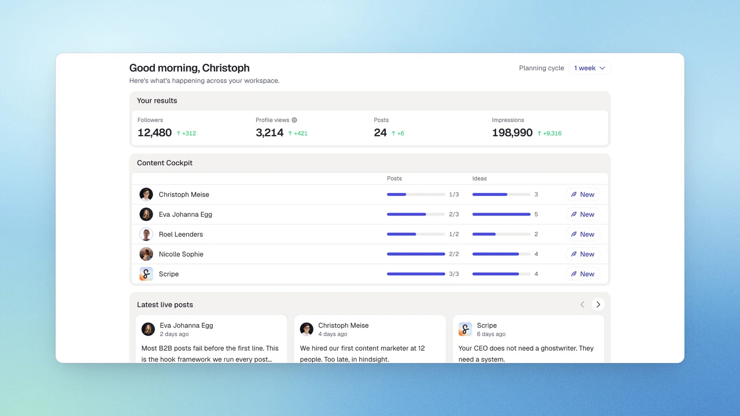Click the Roel Leenders name

(181, 234)
